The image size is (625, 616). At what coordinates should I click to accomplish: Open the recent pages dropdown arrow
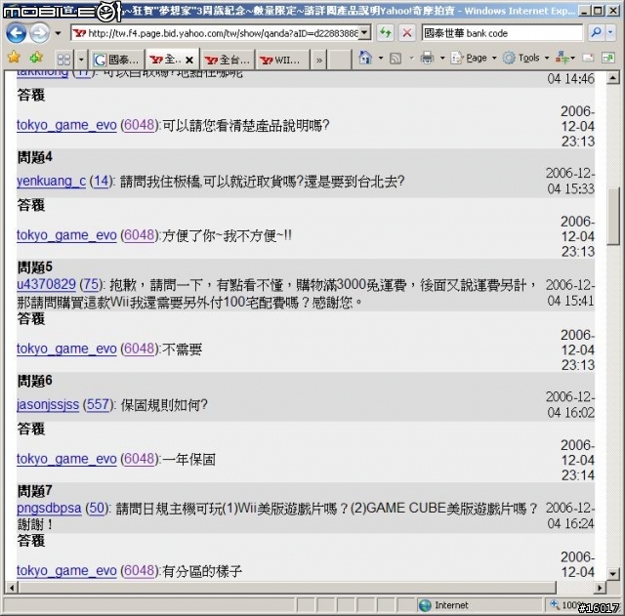(x=59, y=33)
